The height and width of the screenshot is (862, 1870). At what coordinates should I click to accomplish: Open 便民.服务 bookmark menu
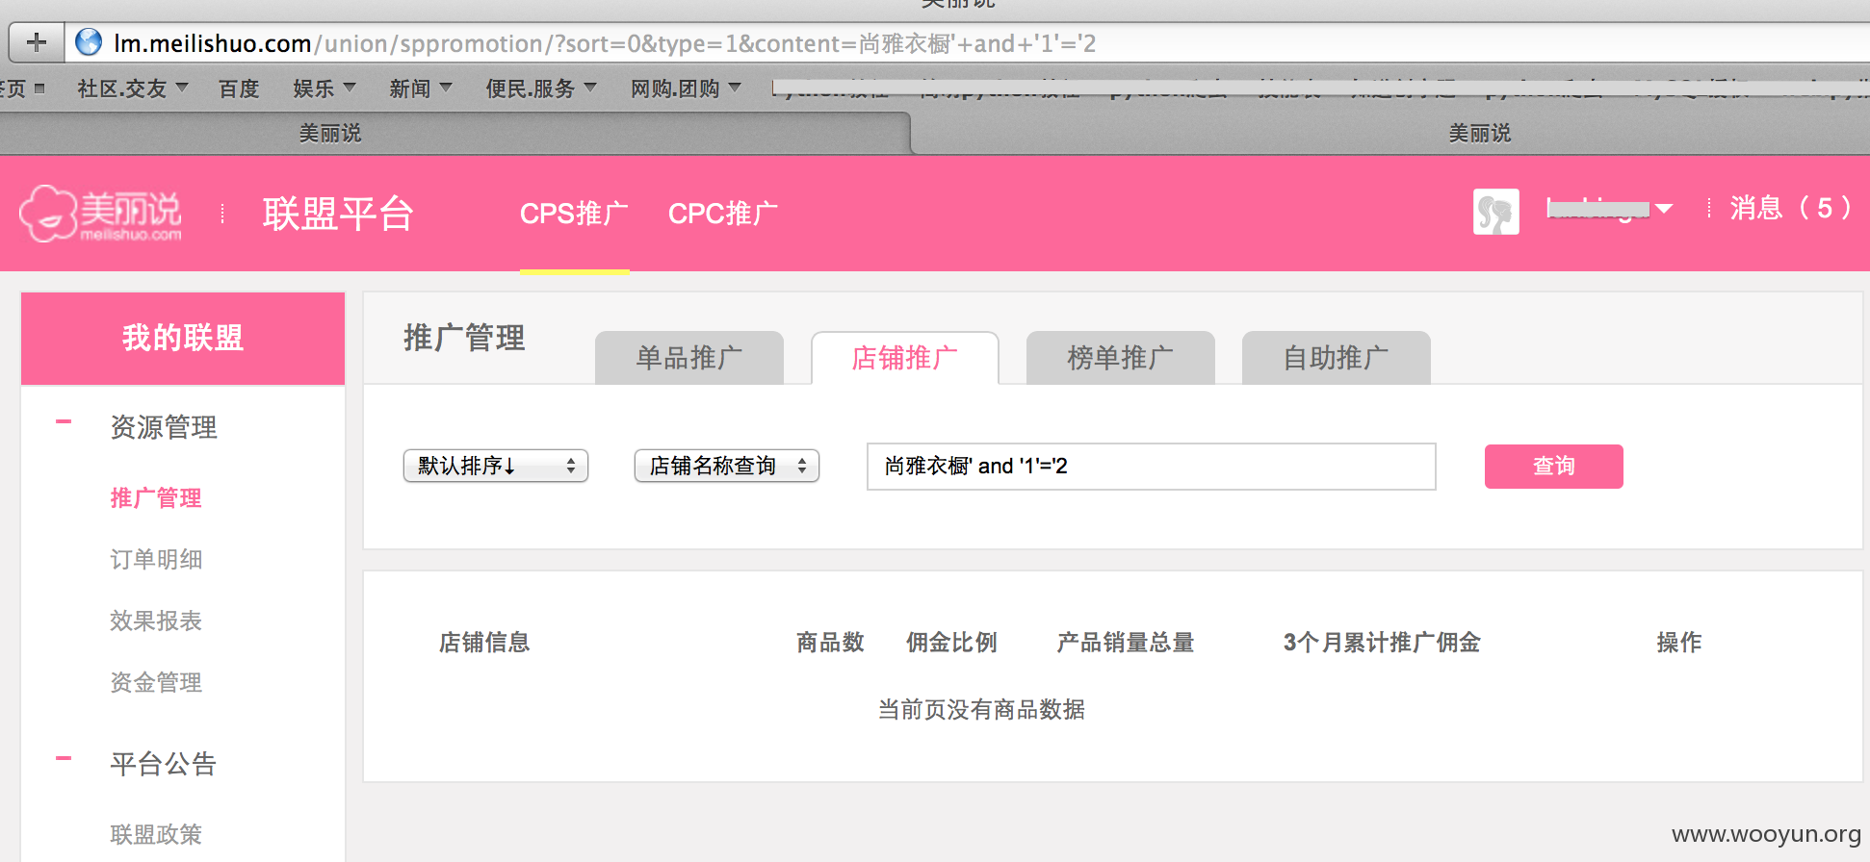pos(541,89)
